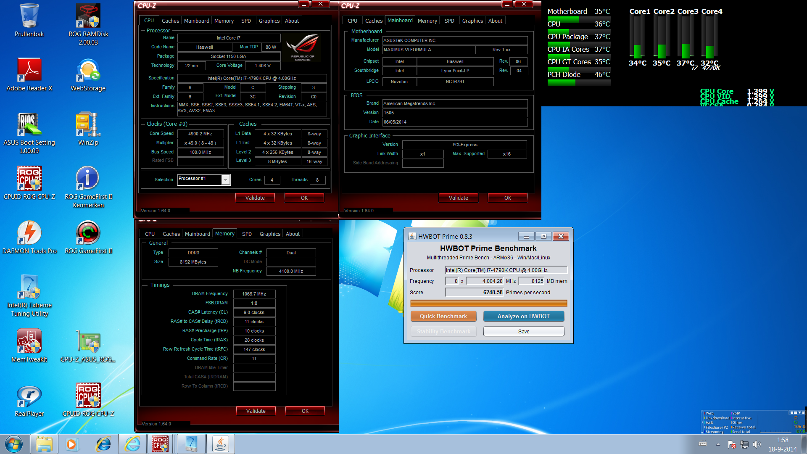Click motherboard model MAXIMUS VI FORMULA
Screen dimensions: 807x454
pyautogui.click(x=429, y=50)
